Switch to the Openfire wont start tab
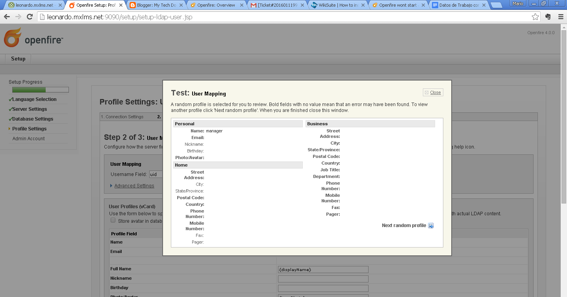 [398, 5]
